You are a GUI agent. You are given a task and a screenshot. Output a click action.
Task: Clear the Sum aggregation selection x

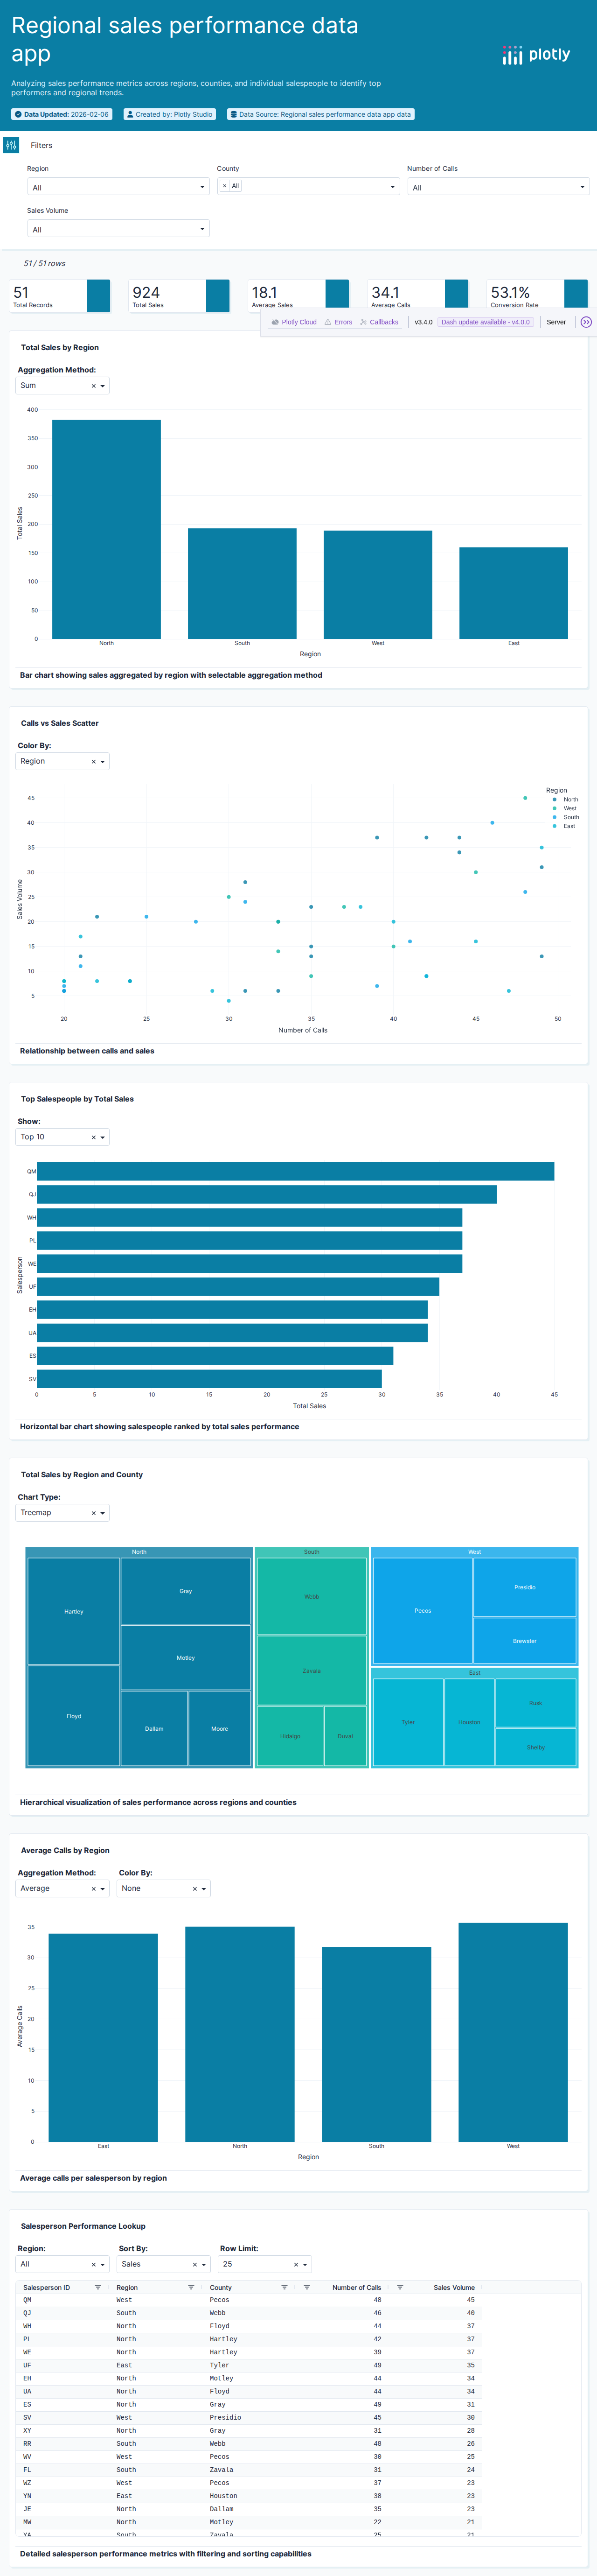(94, 386)
